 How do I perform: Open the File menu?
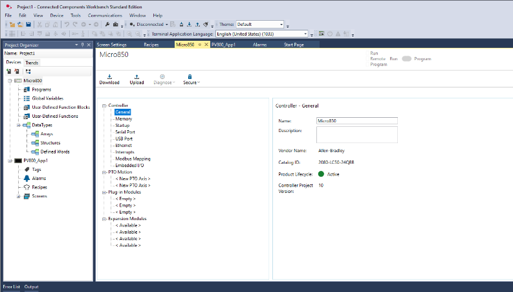pos(8,16)
